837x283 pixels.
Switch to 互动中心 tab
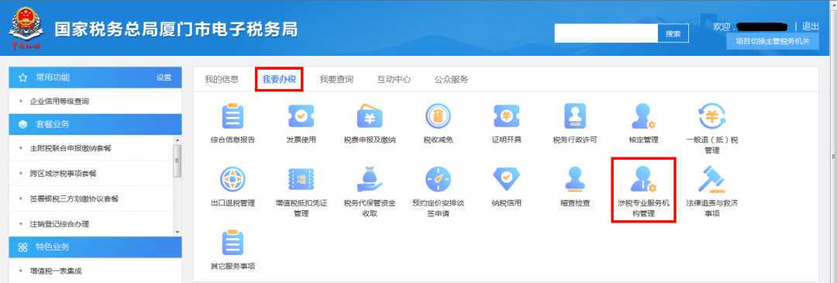[x=394, y=80]
